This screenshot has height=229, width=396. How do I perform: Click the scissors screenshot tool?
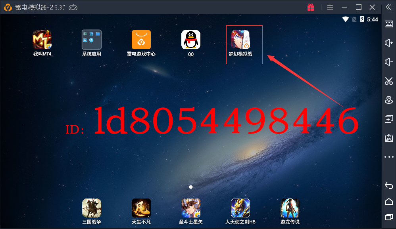[x=389, y=81]
